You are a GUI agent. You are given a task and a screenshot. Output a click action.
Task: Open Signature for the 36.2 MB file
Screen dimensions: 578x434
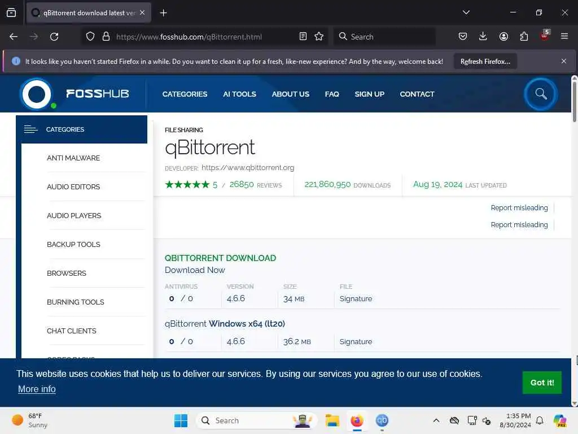(356, 341)
